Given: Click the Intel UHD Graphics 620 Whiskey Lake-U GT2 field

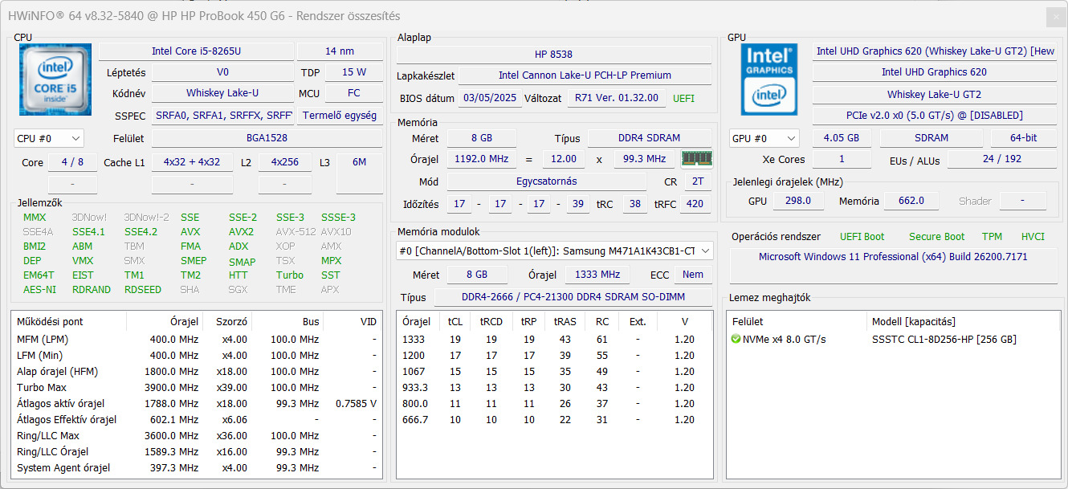Looking at the screenshot, I should click(936, 51).
